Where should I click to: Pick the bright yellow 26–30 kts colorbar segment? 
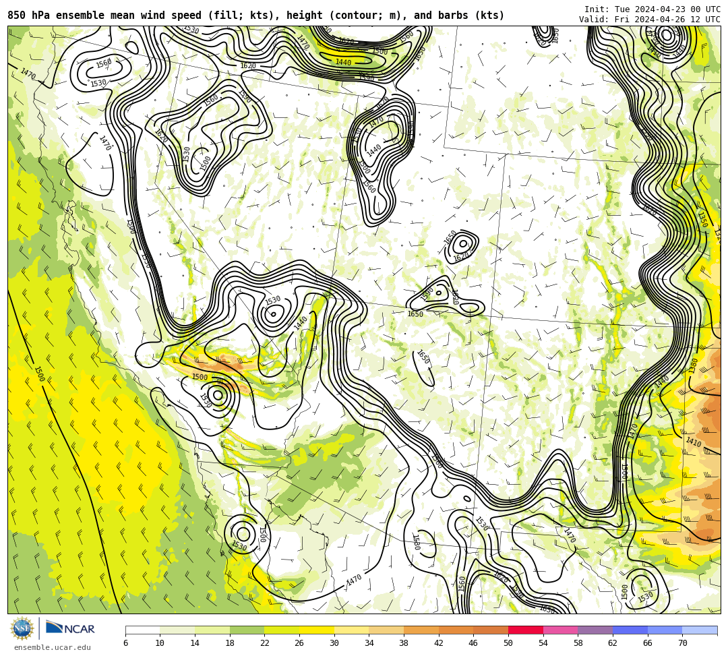(317, 630)
